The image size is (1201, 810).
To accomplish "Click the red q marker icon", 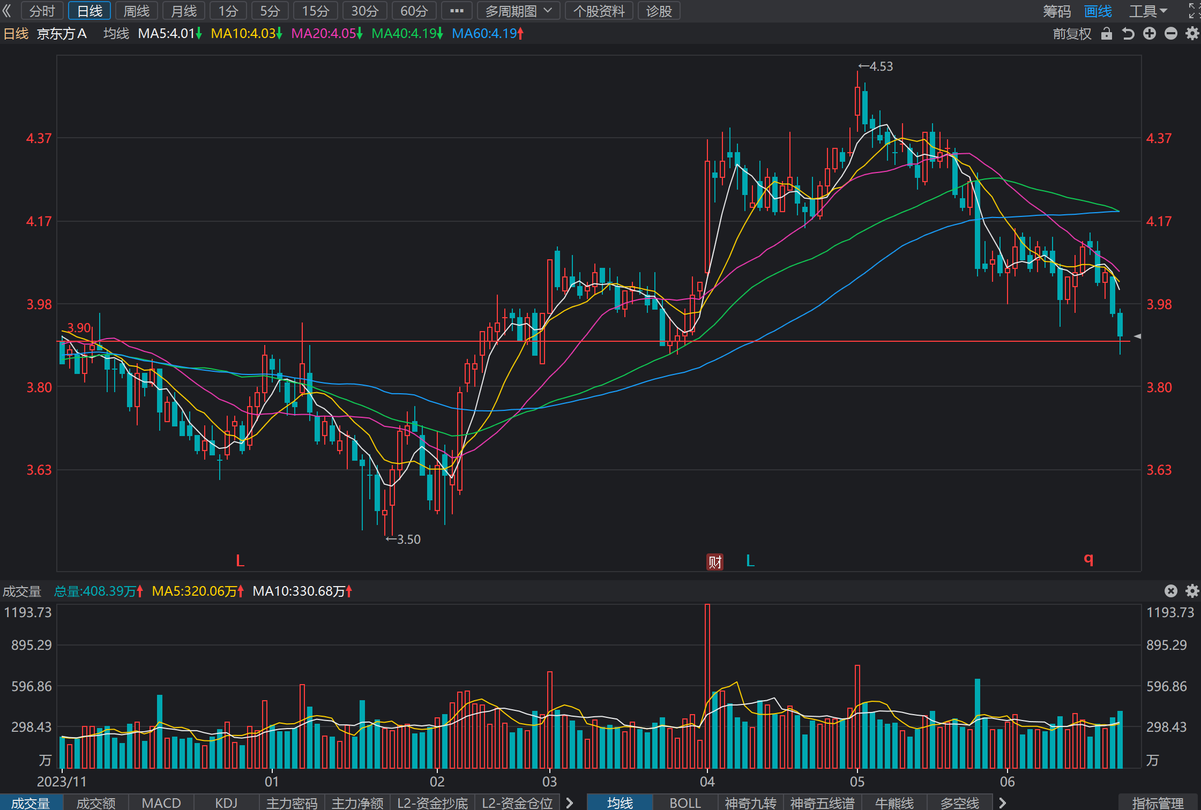I will point(1088,559).
